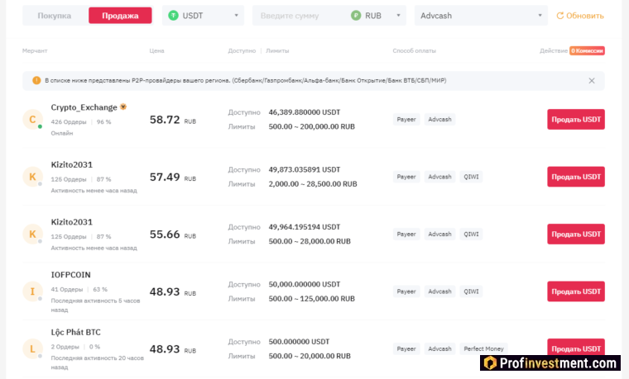629x379 pixels.
Task: Click the Мерчант column header
Action: 35,51
